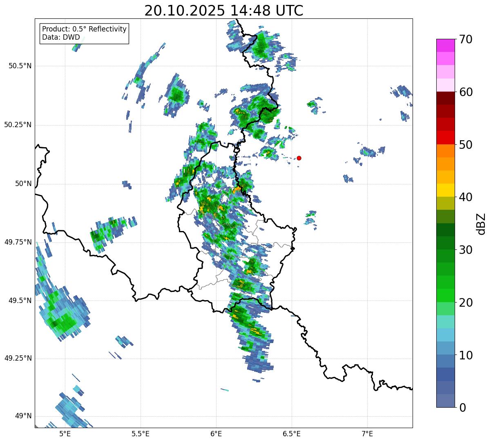The width and height of the screenshot is (491, 442).
Task: Click the latitude label '49.5°N'
Action: pos(20,301)
